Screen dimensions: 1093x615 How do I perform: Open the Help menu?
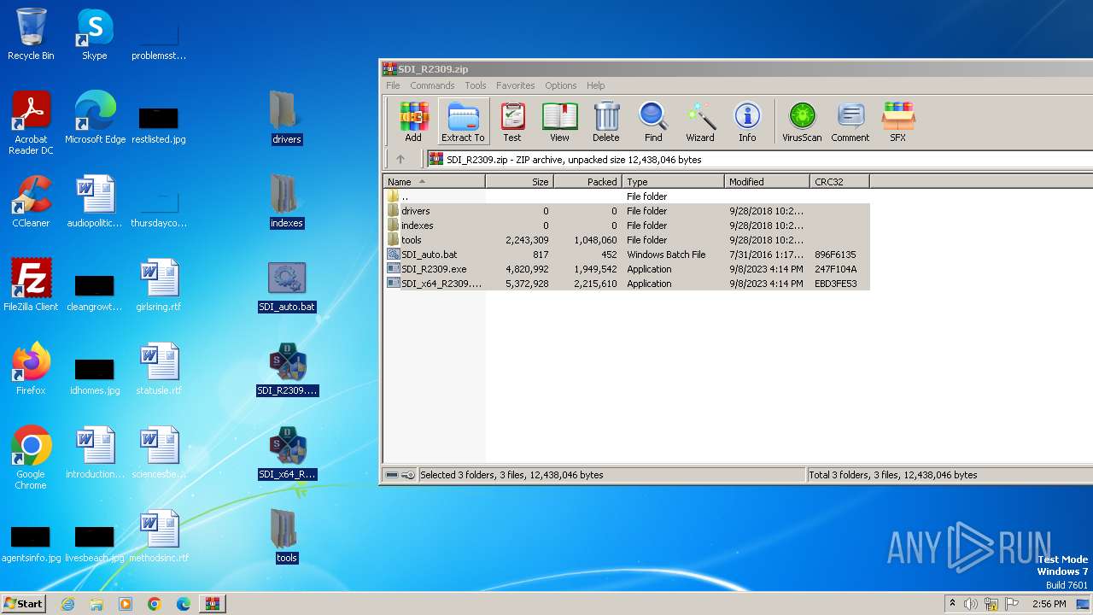596,85
